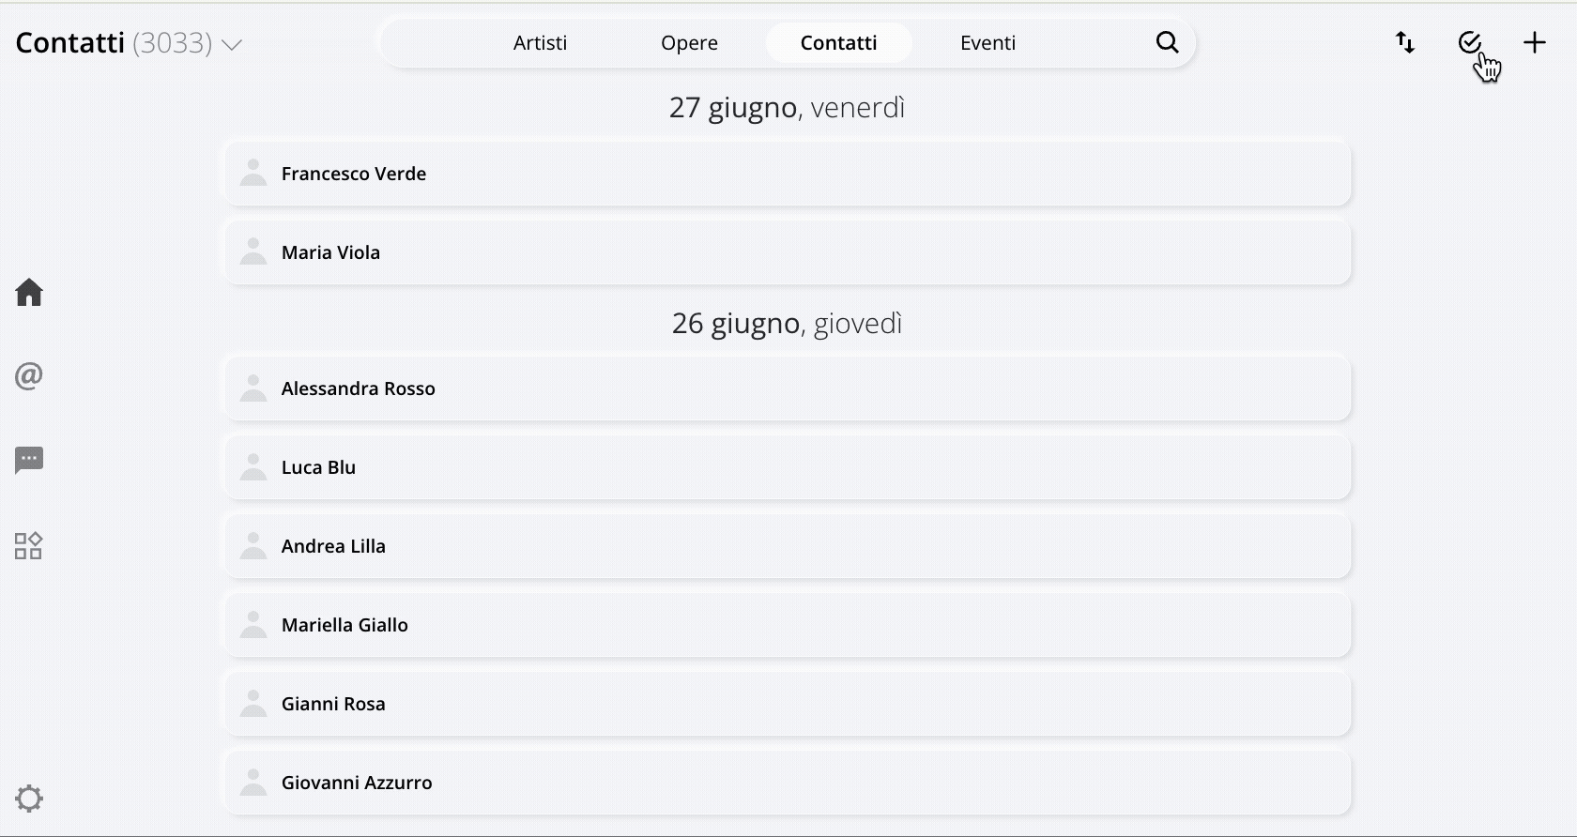
Task: Open contact Alessandra Rosso
Action: point(788,388)
